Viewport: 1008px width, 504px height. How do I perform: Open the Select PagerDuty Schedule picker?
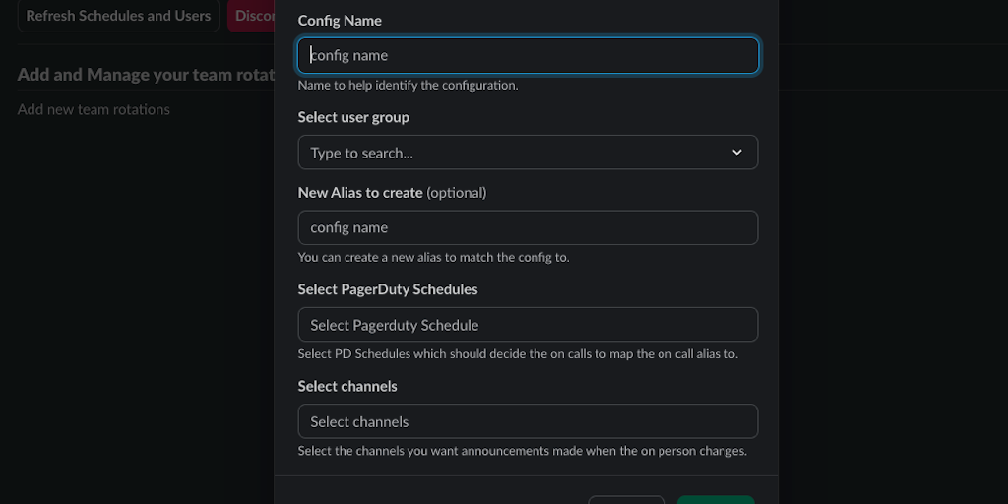[x=528, y=325]
